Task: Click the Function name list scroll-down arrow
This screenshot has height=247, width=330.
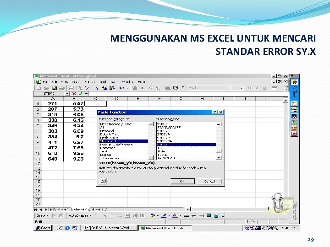Action: pyautogui.click(x=219, y=157)
